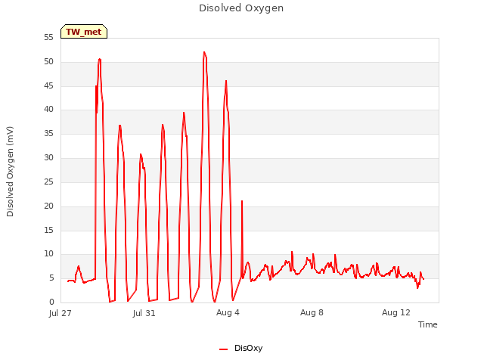Click the TW_met label tag
This screenshot has width=484, height=363.
coord(84,32)
